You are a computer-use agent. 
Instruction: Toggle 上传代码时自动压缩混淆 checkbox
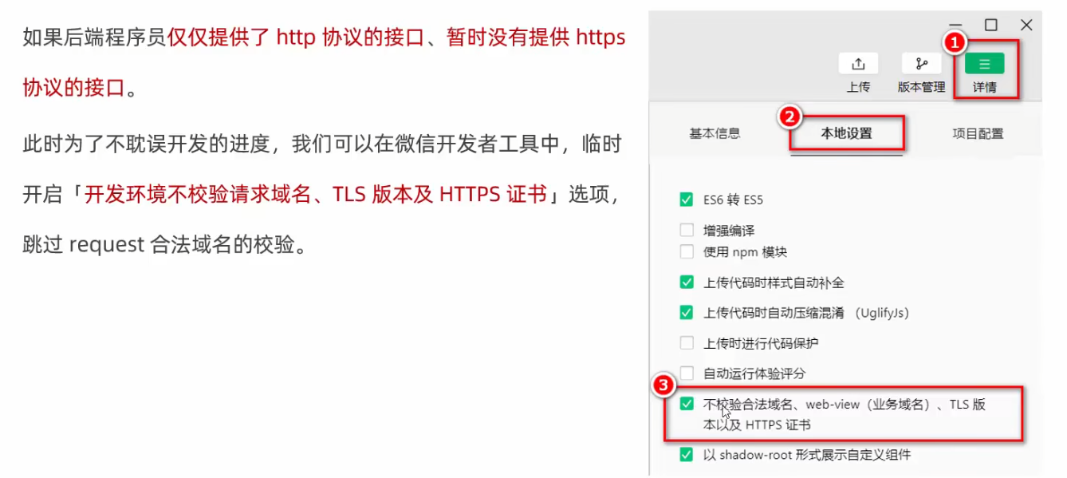click(x=687, y=312)
